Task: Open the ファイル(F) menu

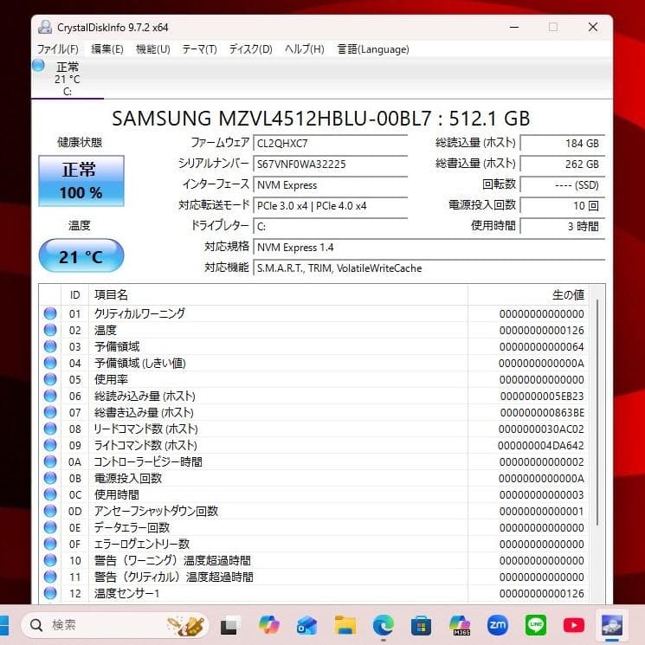Action: (x=58, y=49)
